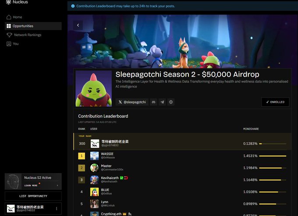
Task: Click the Sleepagotchi Season 2 title
Action: pos(188,74)
